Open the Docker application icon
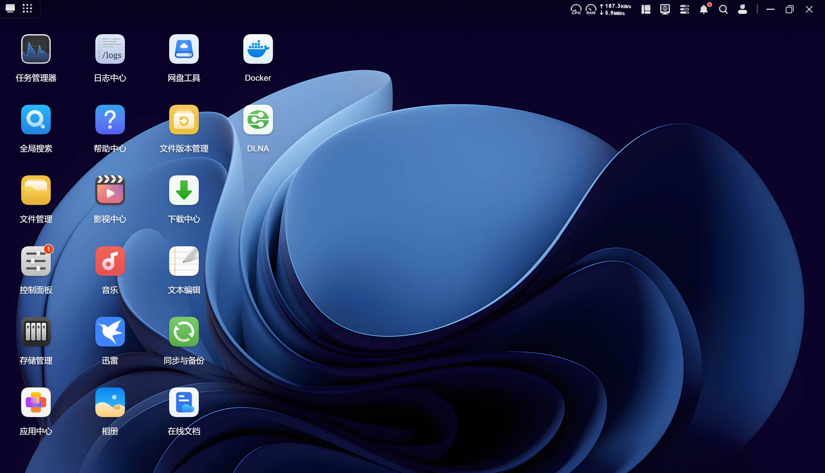The height and width of the screenshot is (473, 825). click(x=258, y=49)
